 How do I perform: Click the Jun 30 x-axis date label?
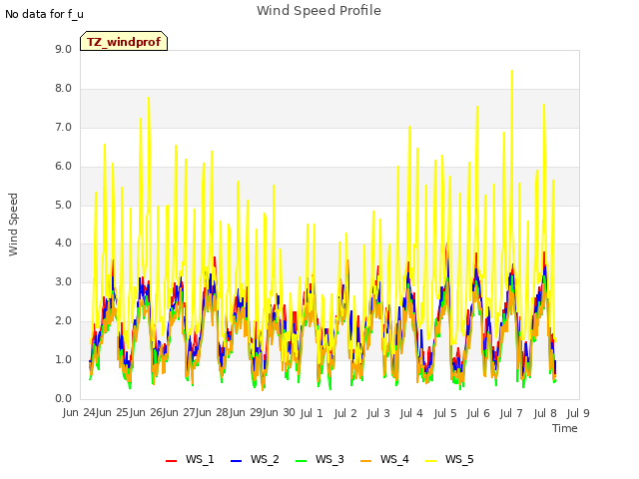coord(280,412)
